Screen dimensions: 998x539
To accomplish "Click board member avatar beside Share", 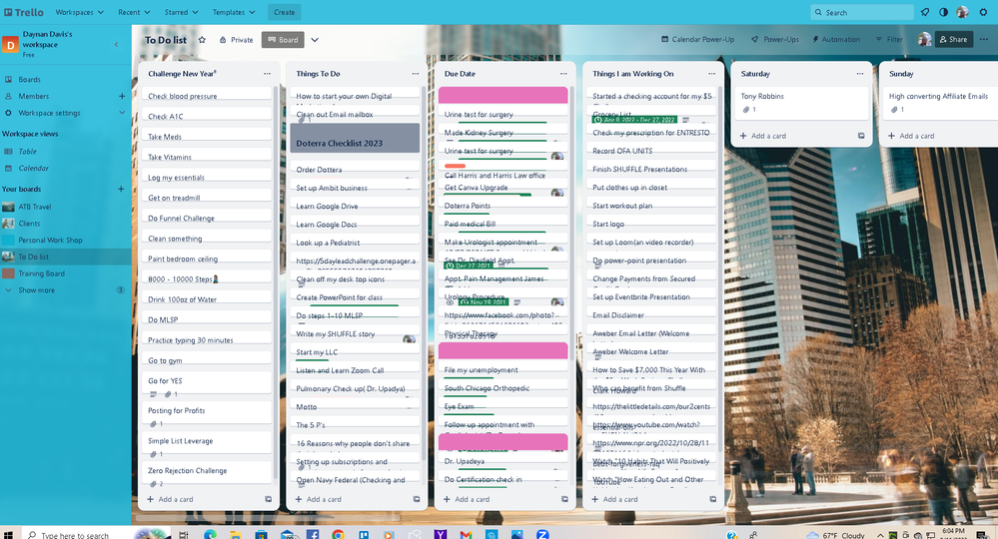I will (x=924, y=39).
